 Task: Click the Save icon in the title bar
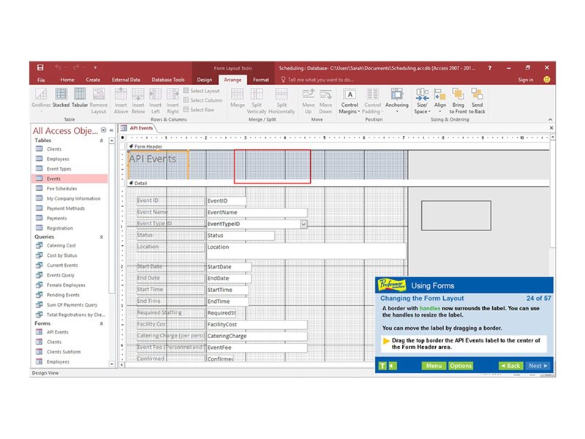pyautogui.click(x=40, y=67)
